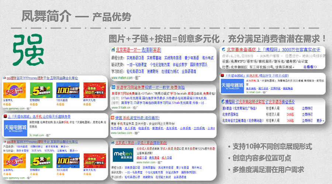The width and height of the screenshot is (332, 184).
Task: Open the 可随时转让 link in 产品类型 row
Action: pos(37,146)
